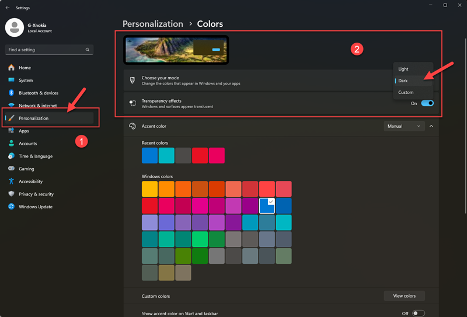Go back with the arrow icon

(x=8, y=8)
